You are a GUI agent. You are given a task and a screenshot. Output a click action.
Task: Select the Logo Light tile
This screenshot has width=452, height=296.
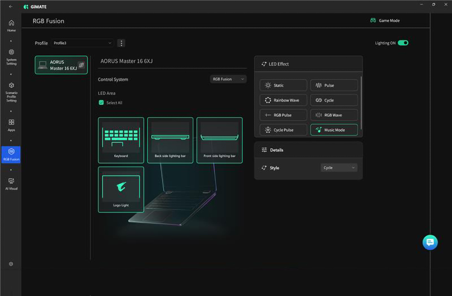click(121, 190)
